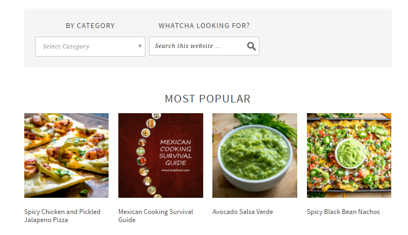Open the red Survival Guide cover image
Screen dimensions: 408x235
pyautogui.click(x=160, y=155)
